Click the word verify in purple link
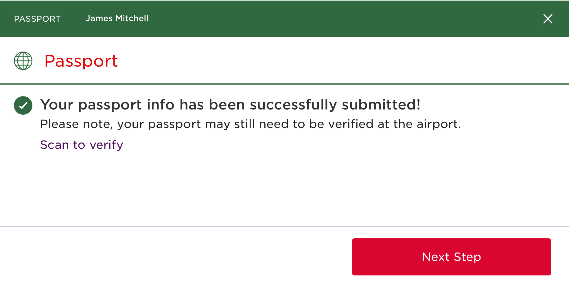This screenshot has height=285, width=569. (x=106, y=145)
